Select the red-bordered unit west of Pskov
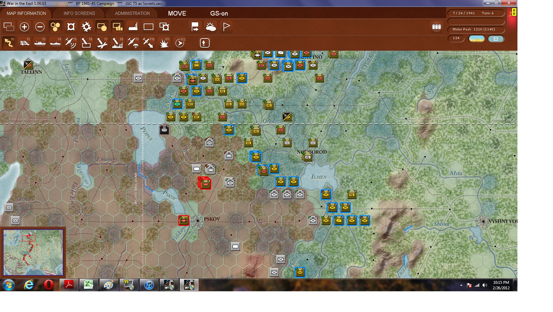 pos(184,221)
